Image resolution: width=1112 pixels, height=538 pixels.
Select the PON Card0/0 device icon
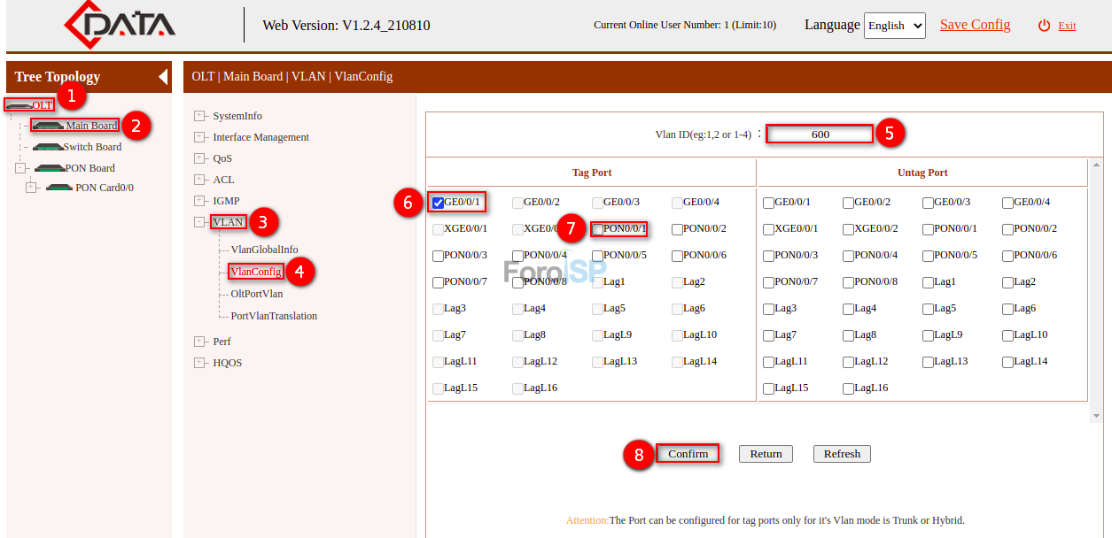click(58, 187)
